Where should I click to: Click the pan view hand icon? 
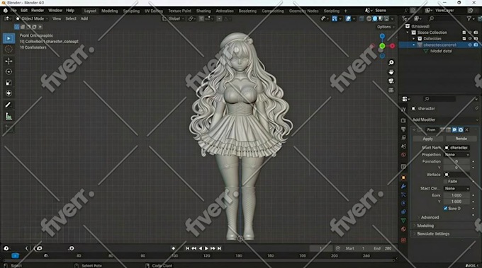pos(391,71)
